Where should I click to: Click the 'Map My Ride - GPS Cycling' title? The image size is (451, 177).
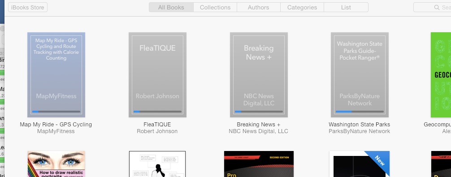point(56,125)
